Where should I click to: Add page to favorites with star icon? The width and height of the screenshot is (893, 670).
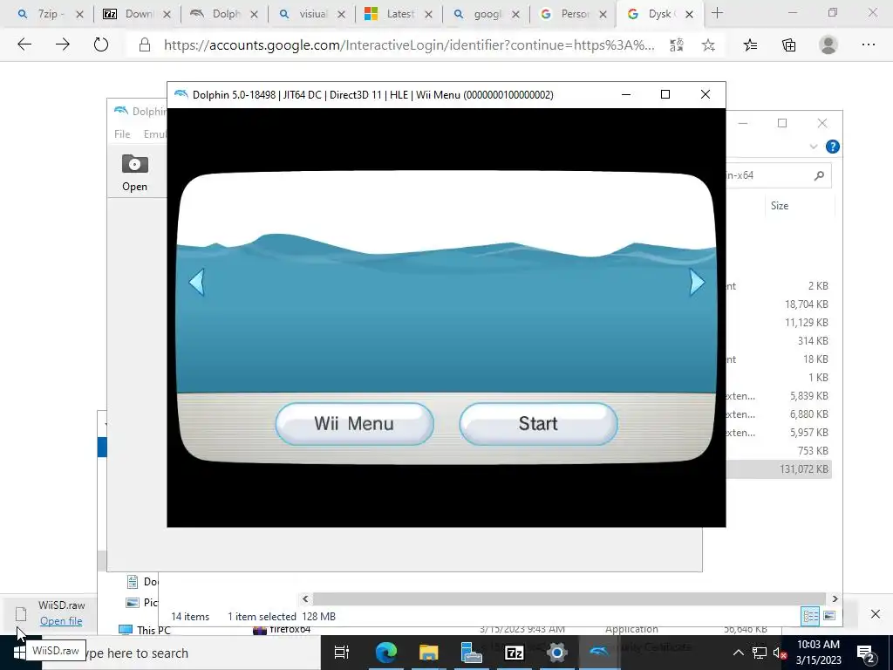708,45
